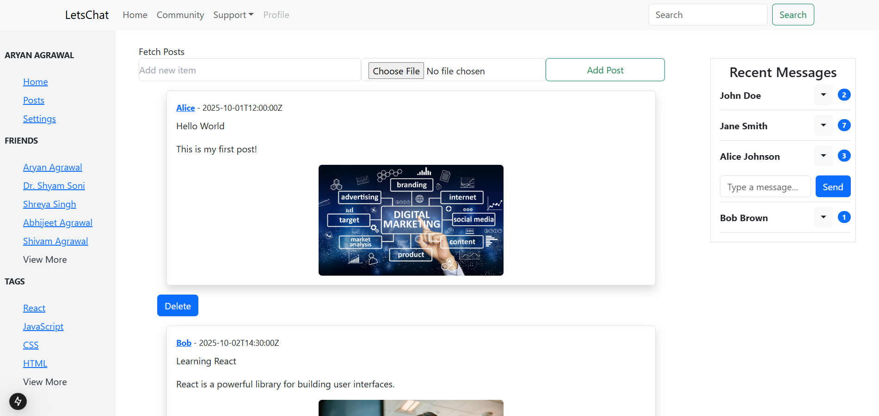
Task: Select the CSS tag
Action: pyautogui.click(x=31, y=345)
